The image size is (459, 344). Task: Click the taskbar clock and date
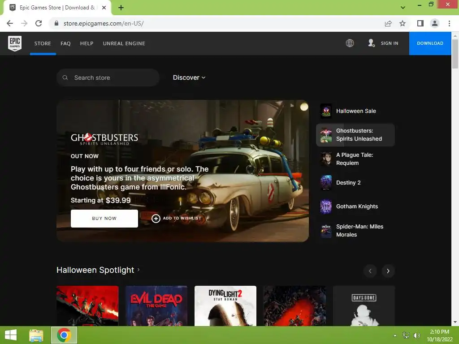[x=439, y=335]
